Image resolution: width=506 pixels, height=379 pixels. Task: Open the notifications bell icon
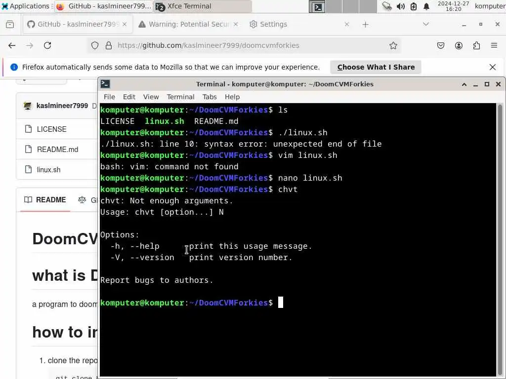426,6
